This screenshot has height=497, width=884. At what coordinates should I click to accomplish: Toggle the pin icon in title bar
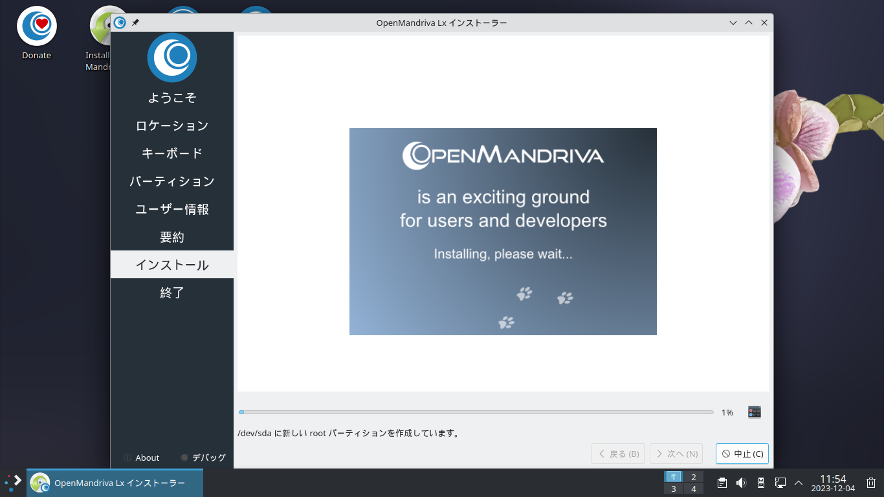click(135, 23)
